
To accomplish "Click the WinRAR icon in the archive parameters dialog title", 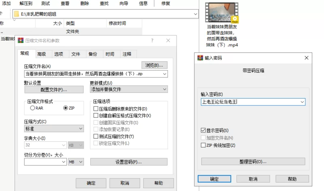I will pos(21,40).
